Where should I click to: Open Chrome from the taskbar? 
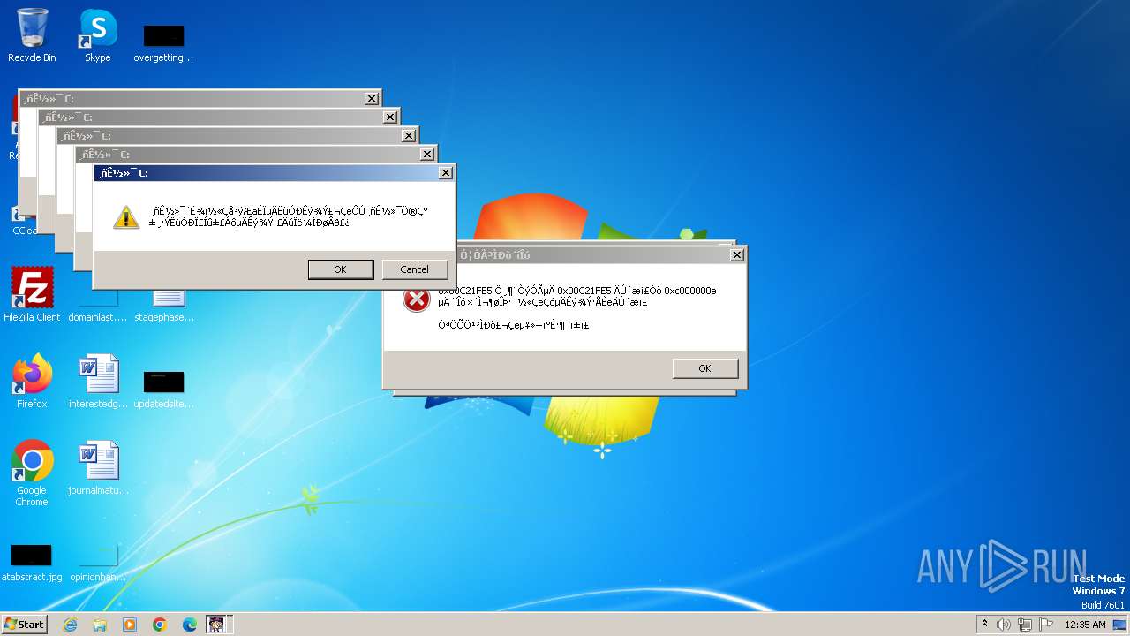click(x=160, y=625)
